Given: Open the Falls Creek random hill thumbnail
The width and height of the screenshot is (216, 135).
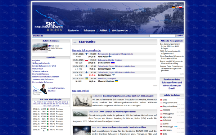Looking at the screenshot, I should click(40, 48).
